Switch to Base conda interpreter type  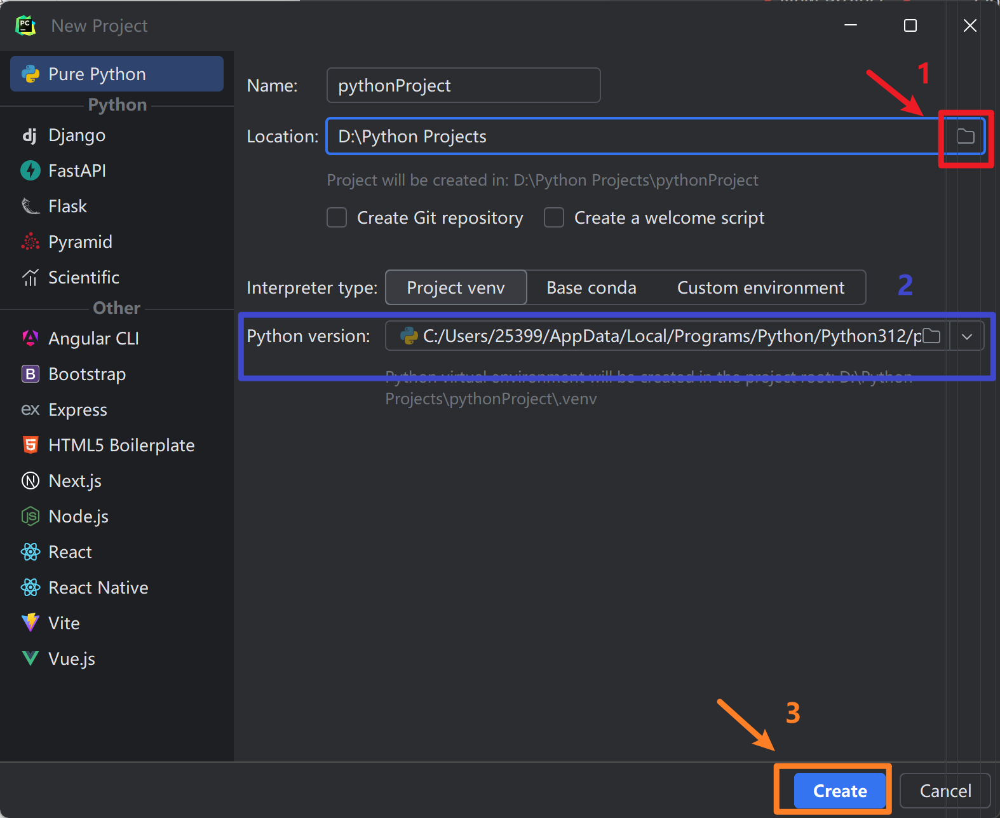[591, 287]
